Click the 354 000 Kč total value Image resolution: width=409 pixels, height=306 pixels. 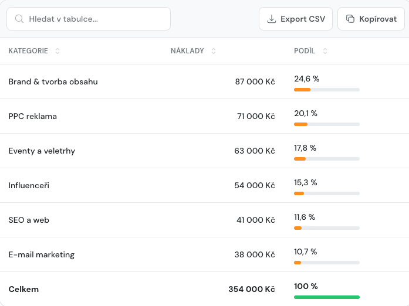[x=252, y=289]
